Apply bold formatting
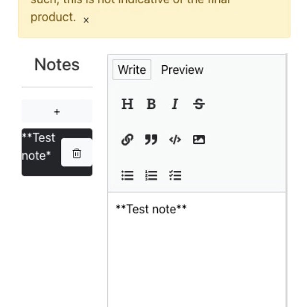Screen dimensions: 307x307 pos(151,104)
